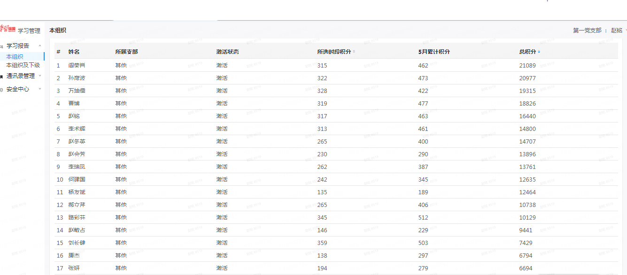The image size is (627, 275).
Task: Click total score 10738
Action: pos(527,205)
